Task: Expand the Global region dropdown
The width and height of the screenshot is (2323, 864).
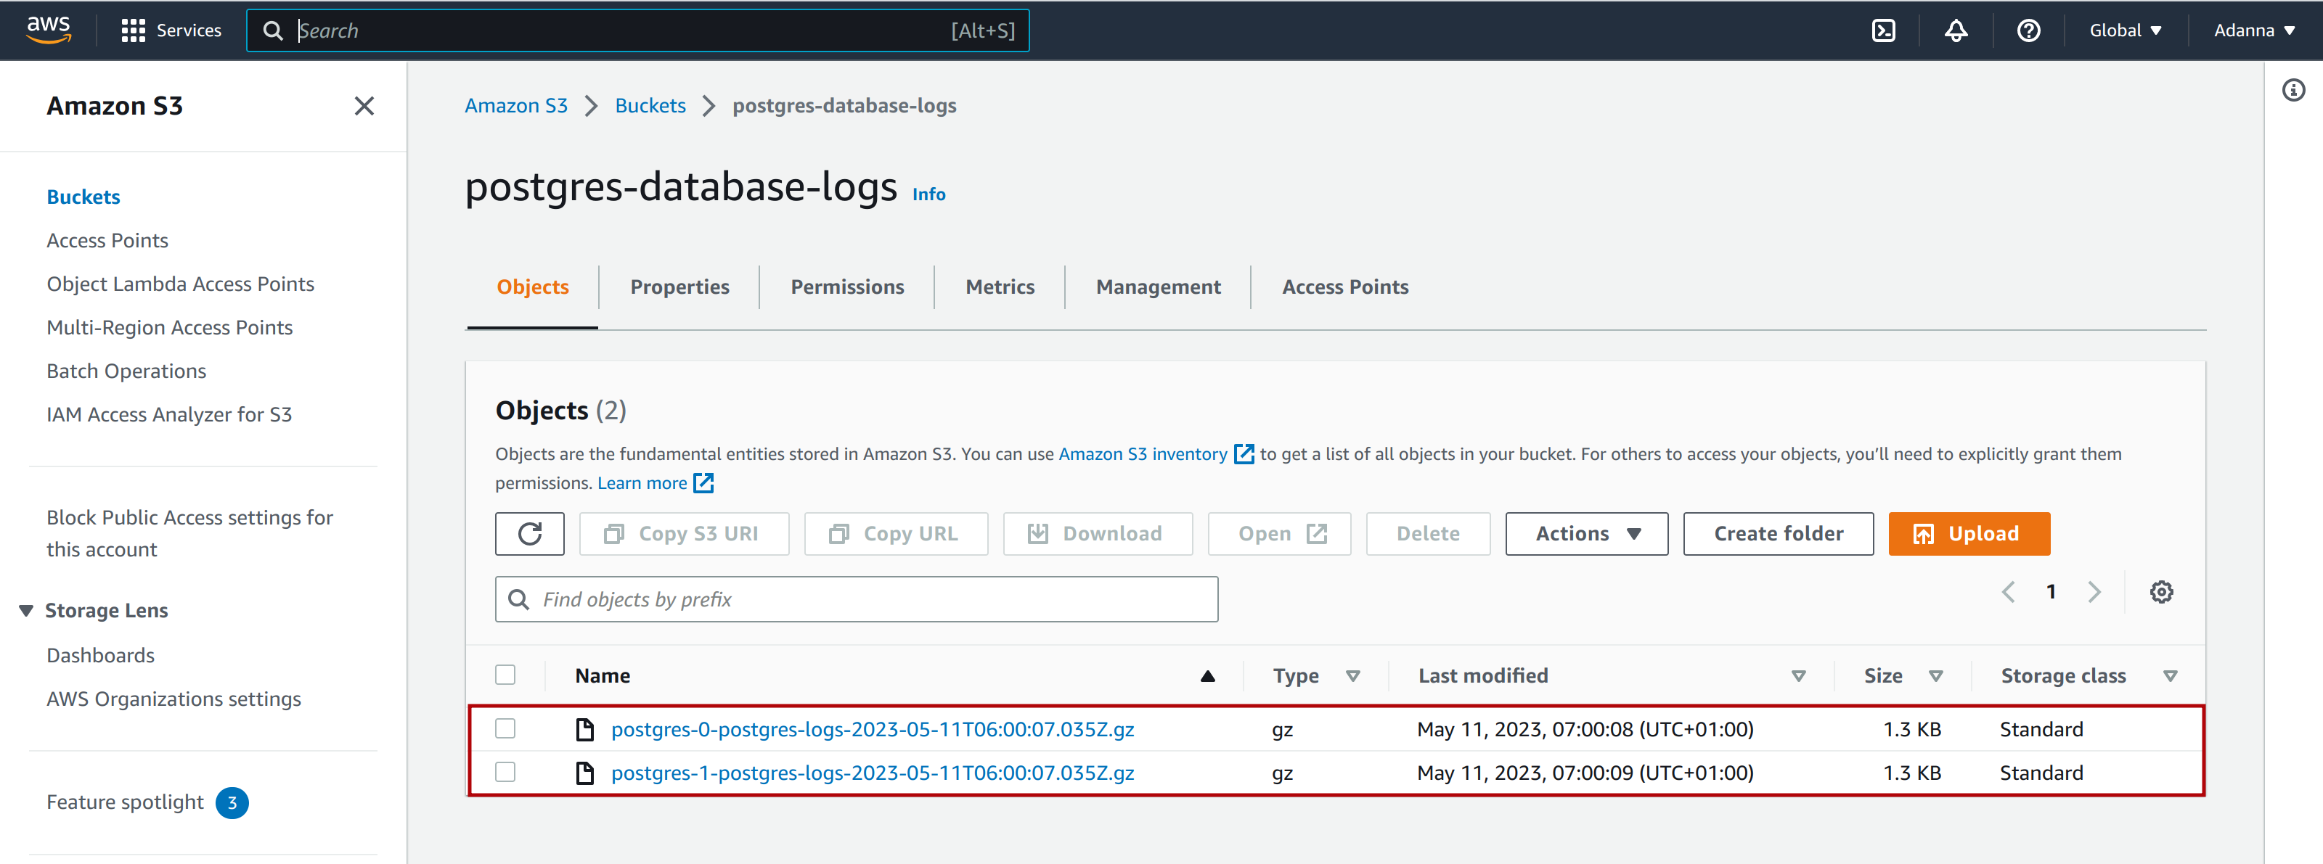Action: (x=2125, y=30)
